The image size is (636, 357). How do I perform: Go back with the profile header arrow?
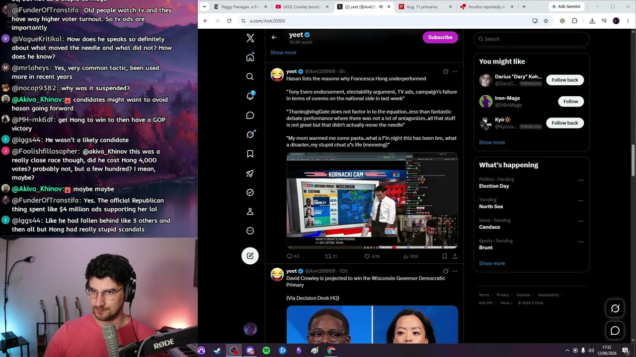coord(274,37)
